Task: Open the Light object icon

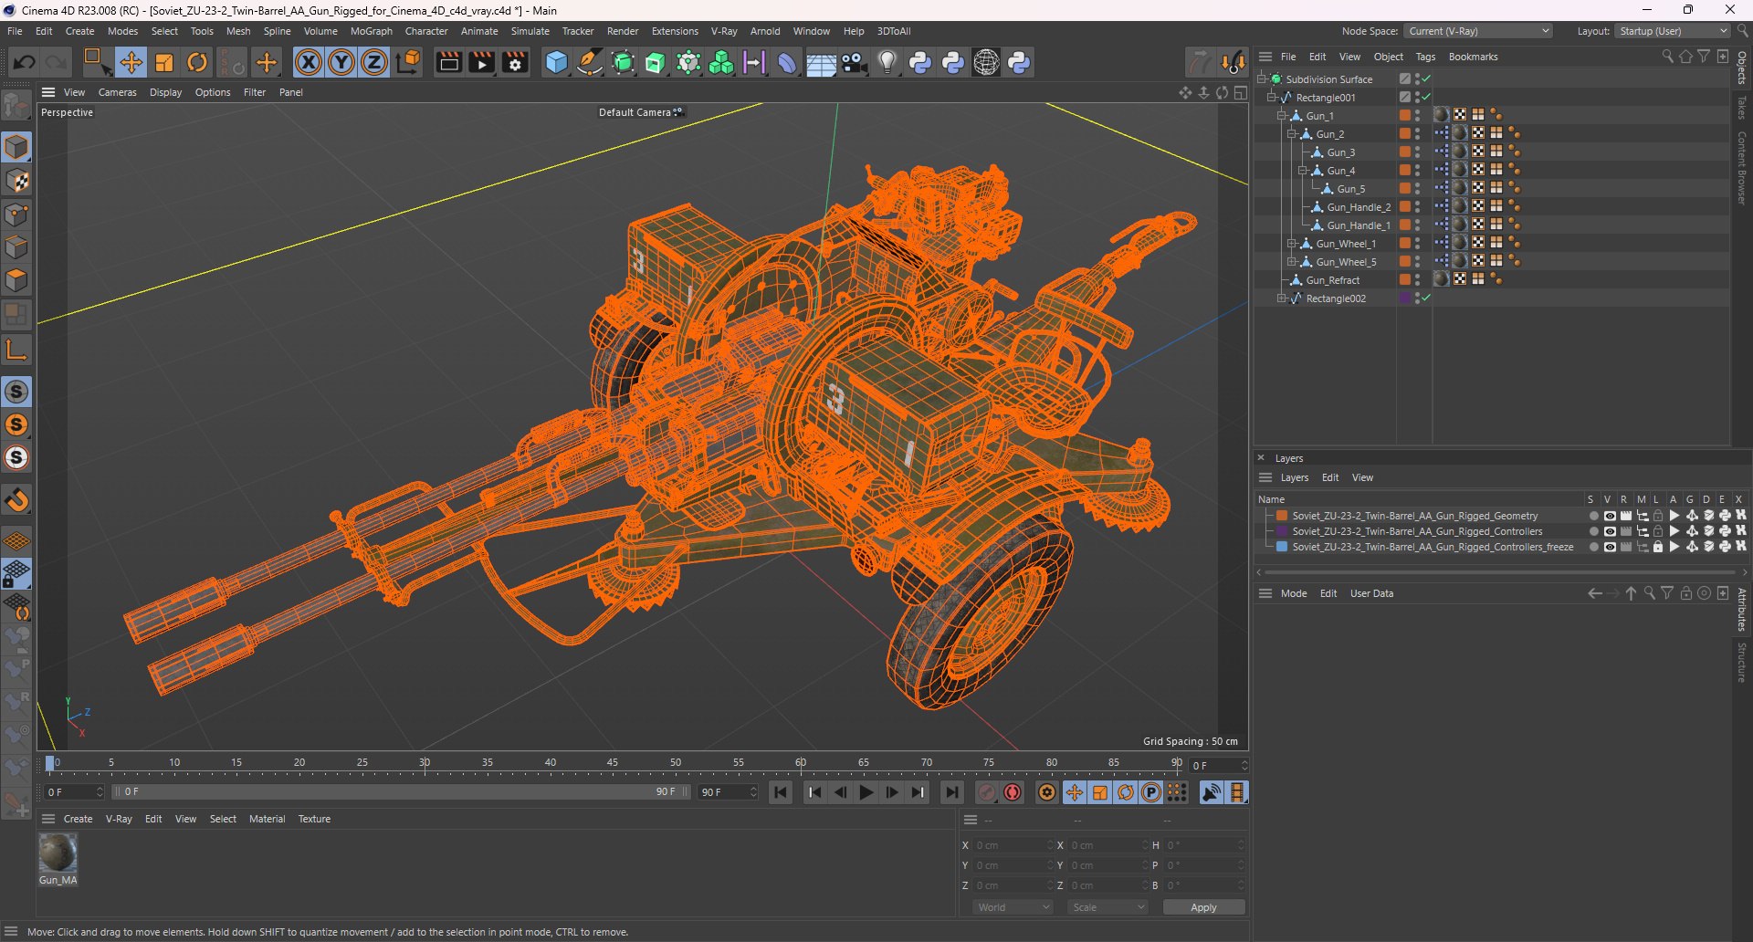Action: click(887, 62)
